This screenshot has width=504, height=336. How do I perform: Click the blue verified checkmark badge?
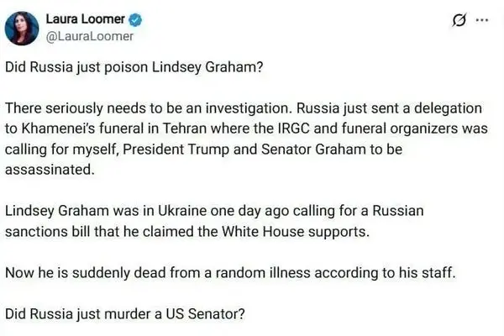(x=135, y=20)
